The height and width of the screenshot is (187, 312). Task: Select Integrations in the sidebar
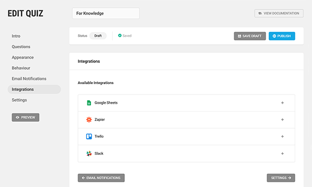pyautogui.click(x=34, y=89)
